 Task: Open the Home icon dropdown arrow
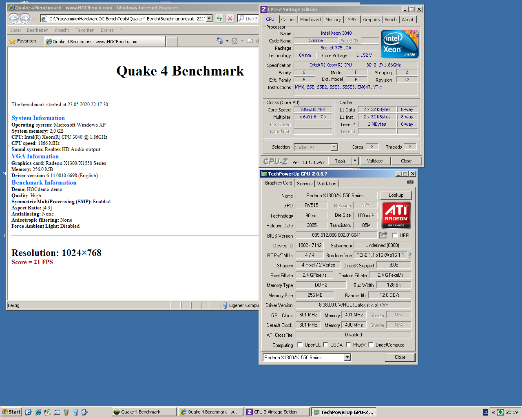pos(227,41)
